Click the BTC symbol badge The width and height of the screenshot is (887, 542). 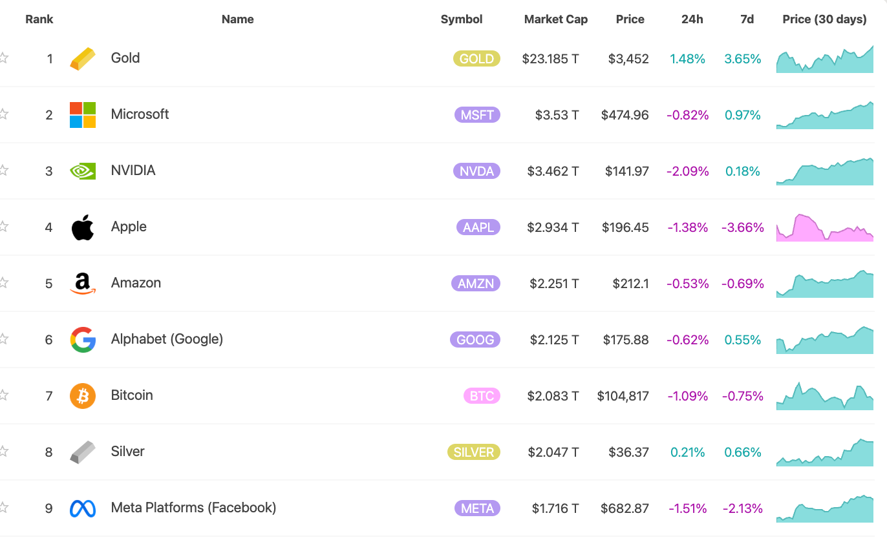(482, 396)
